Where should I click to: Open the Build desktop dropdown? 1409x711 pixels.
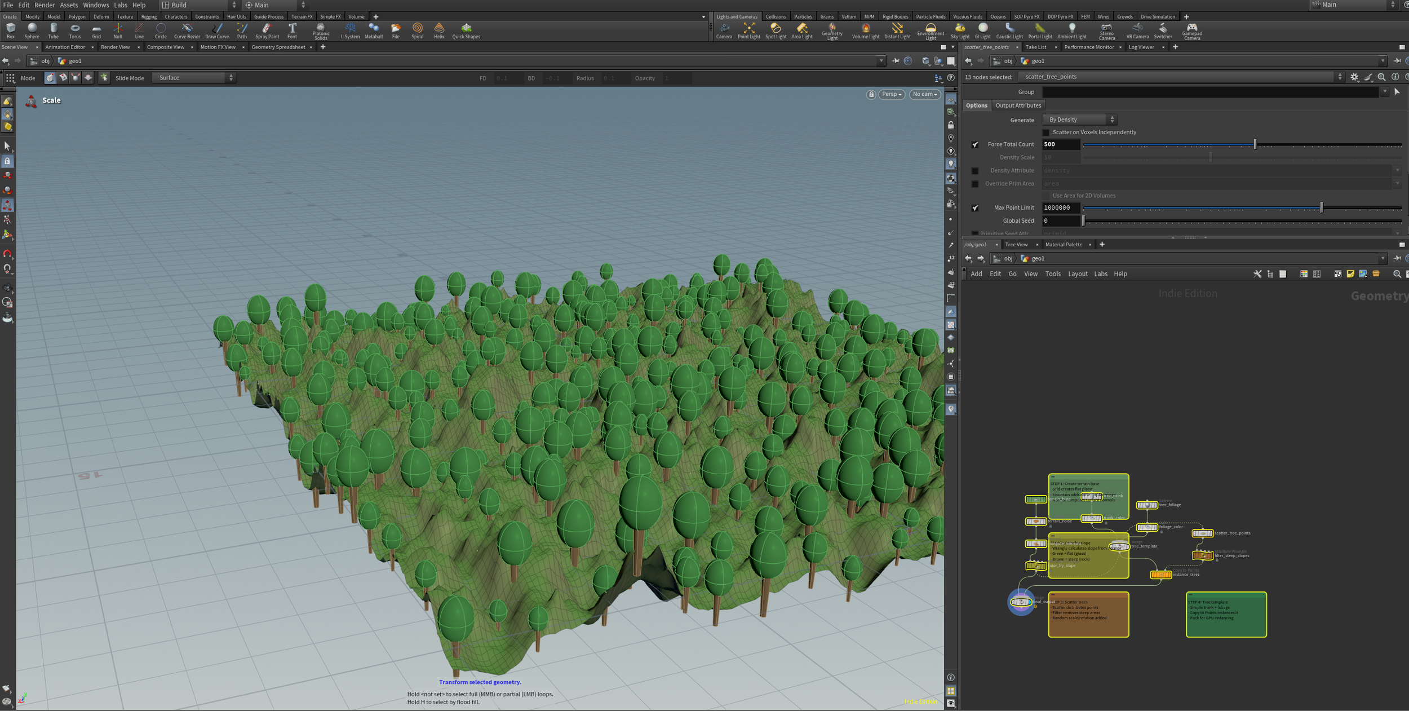click(x=200, y=5)
